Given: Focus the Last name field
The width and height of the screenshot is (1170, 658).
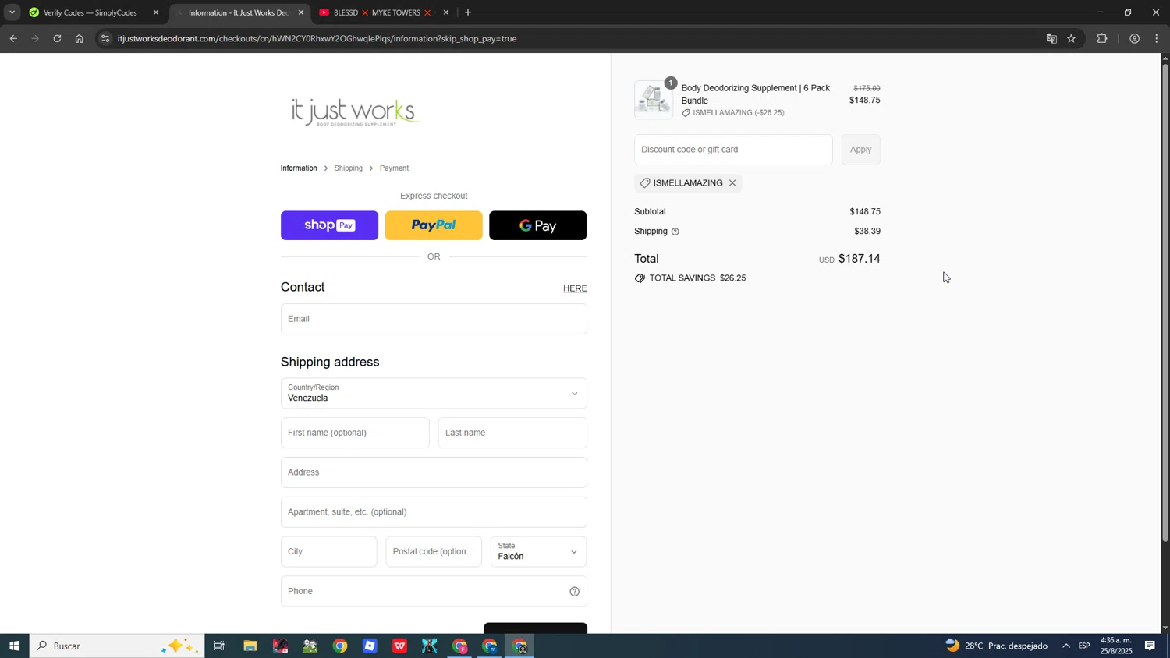Looking at the screenshot, I should coord(512,433).
